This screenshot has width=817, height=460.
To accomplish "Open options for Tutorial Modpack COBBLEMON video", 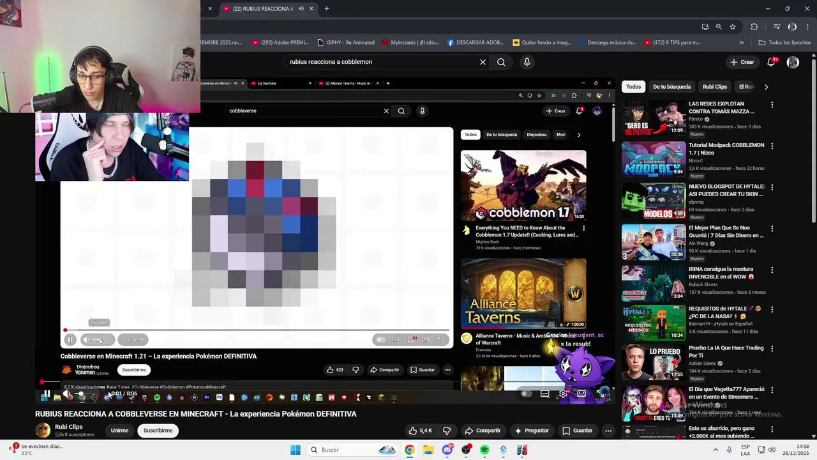I will [x=772, y=146].
